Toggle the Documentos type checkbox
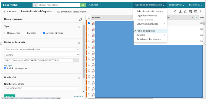Viewport: 206px width, 99px height. (x=5, y=33)
